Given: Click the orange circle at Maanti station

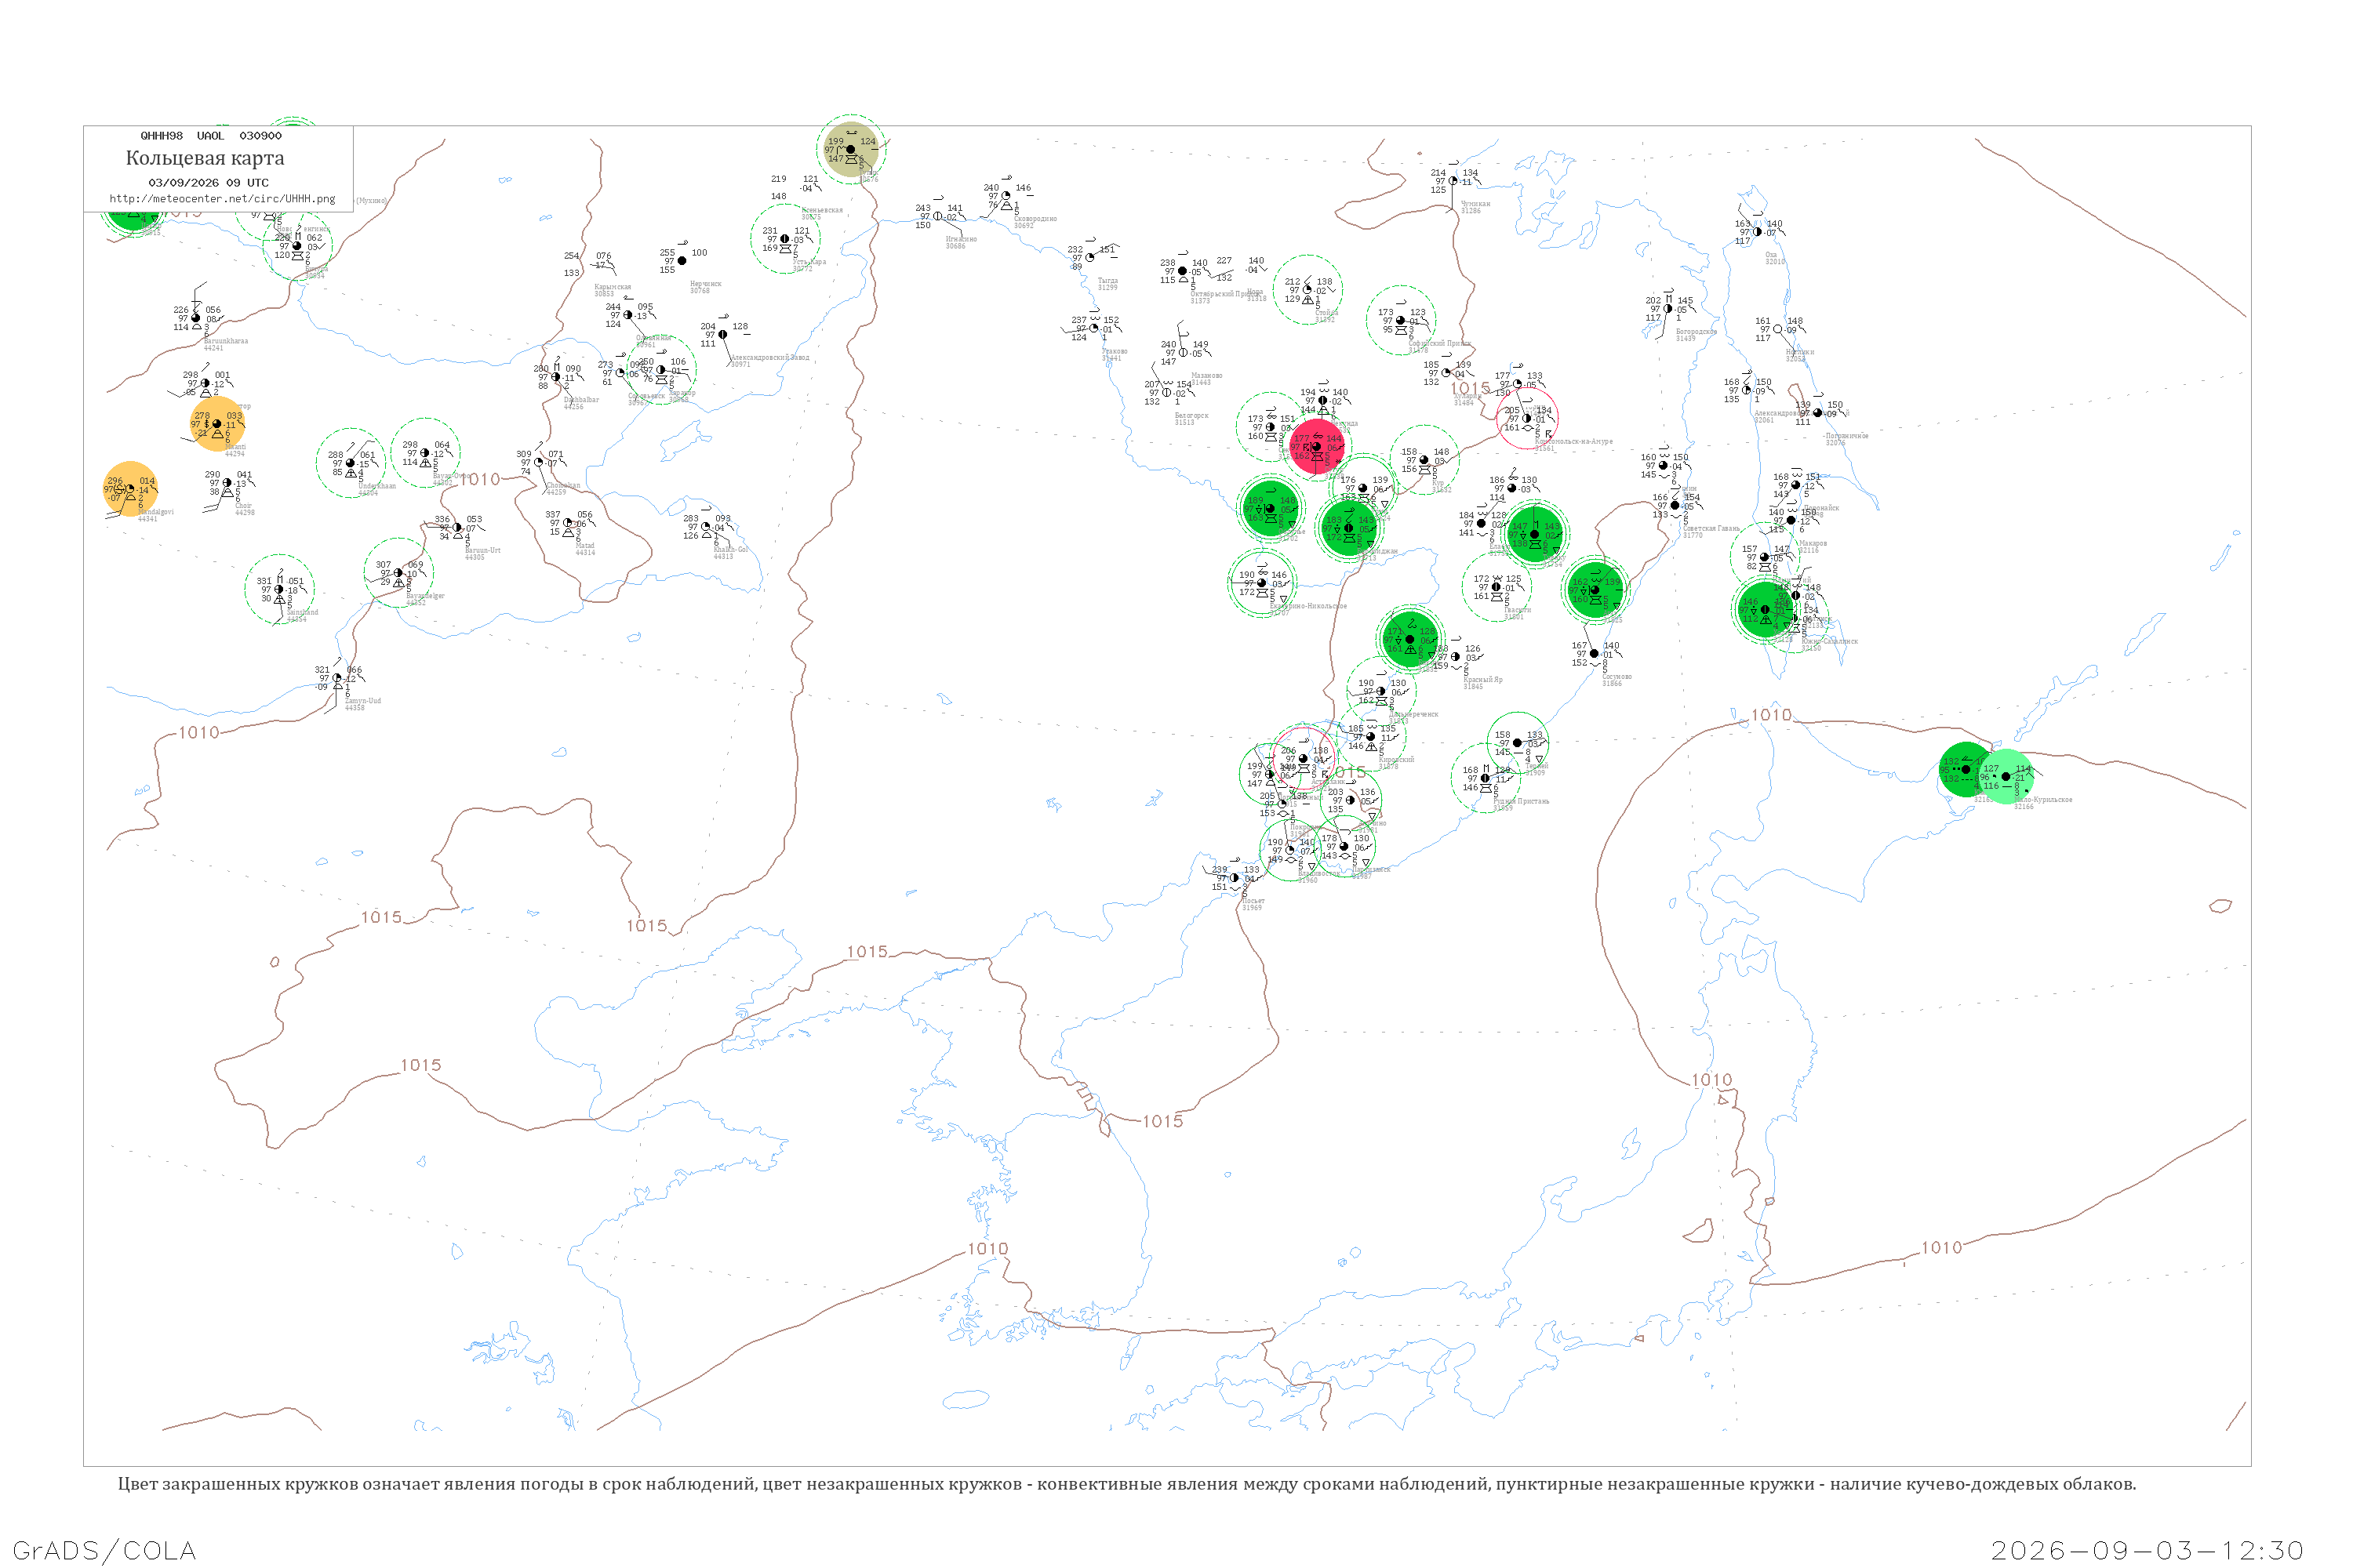Looking at the screenshot, I should (217, 424).
